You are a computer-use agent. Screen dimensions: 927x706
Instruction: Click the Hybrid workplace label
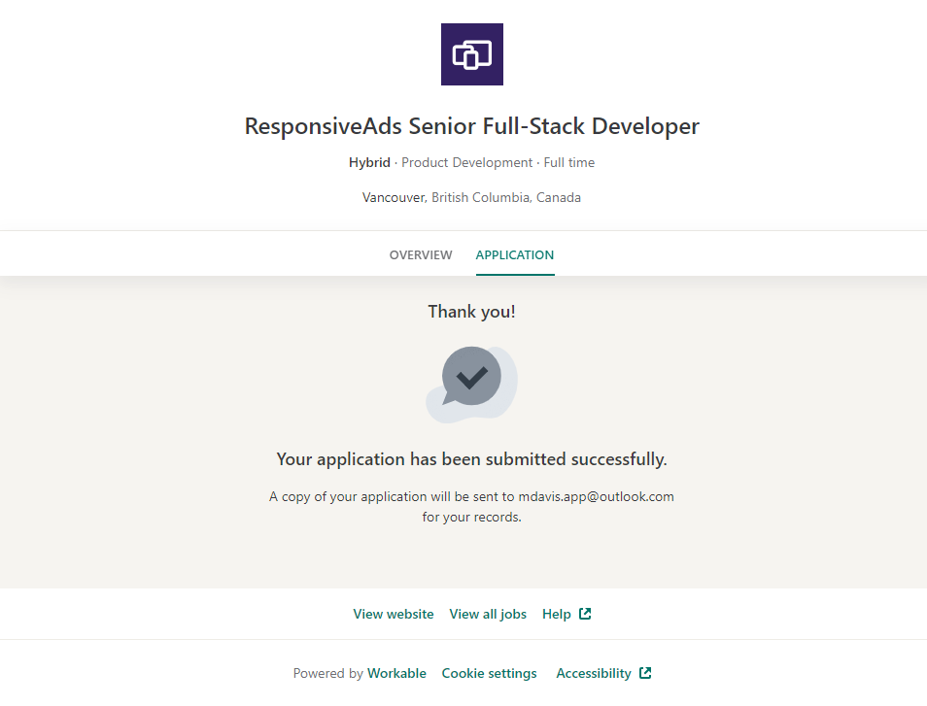(369, 163)
